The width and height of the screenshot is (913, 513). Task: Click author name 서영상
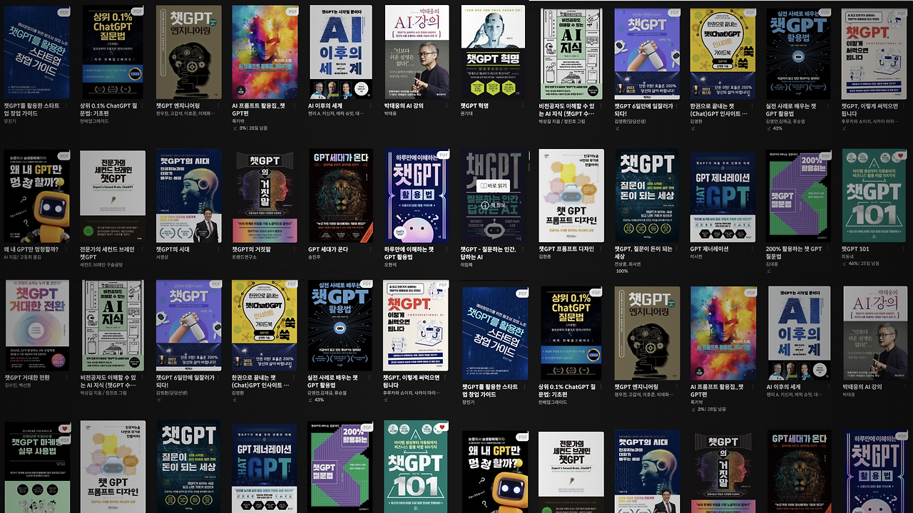pos(163,257)
